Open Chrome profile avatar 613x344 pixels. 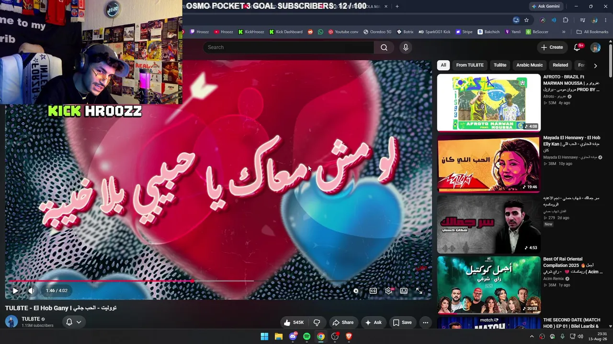pyautogui.click(x=594, y=20)
